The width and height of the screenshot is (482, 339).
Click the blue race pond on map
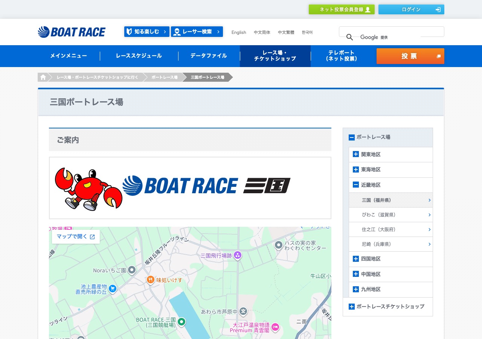(x=189, y=316)
